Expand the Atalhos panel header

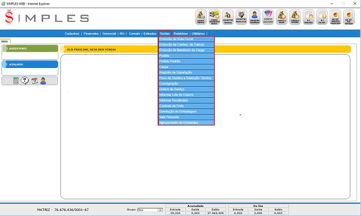coord(29,64)
